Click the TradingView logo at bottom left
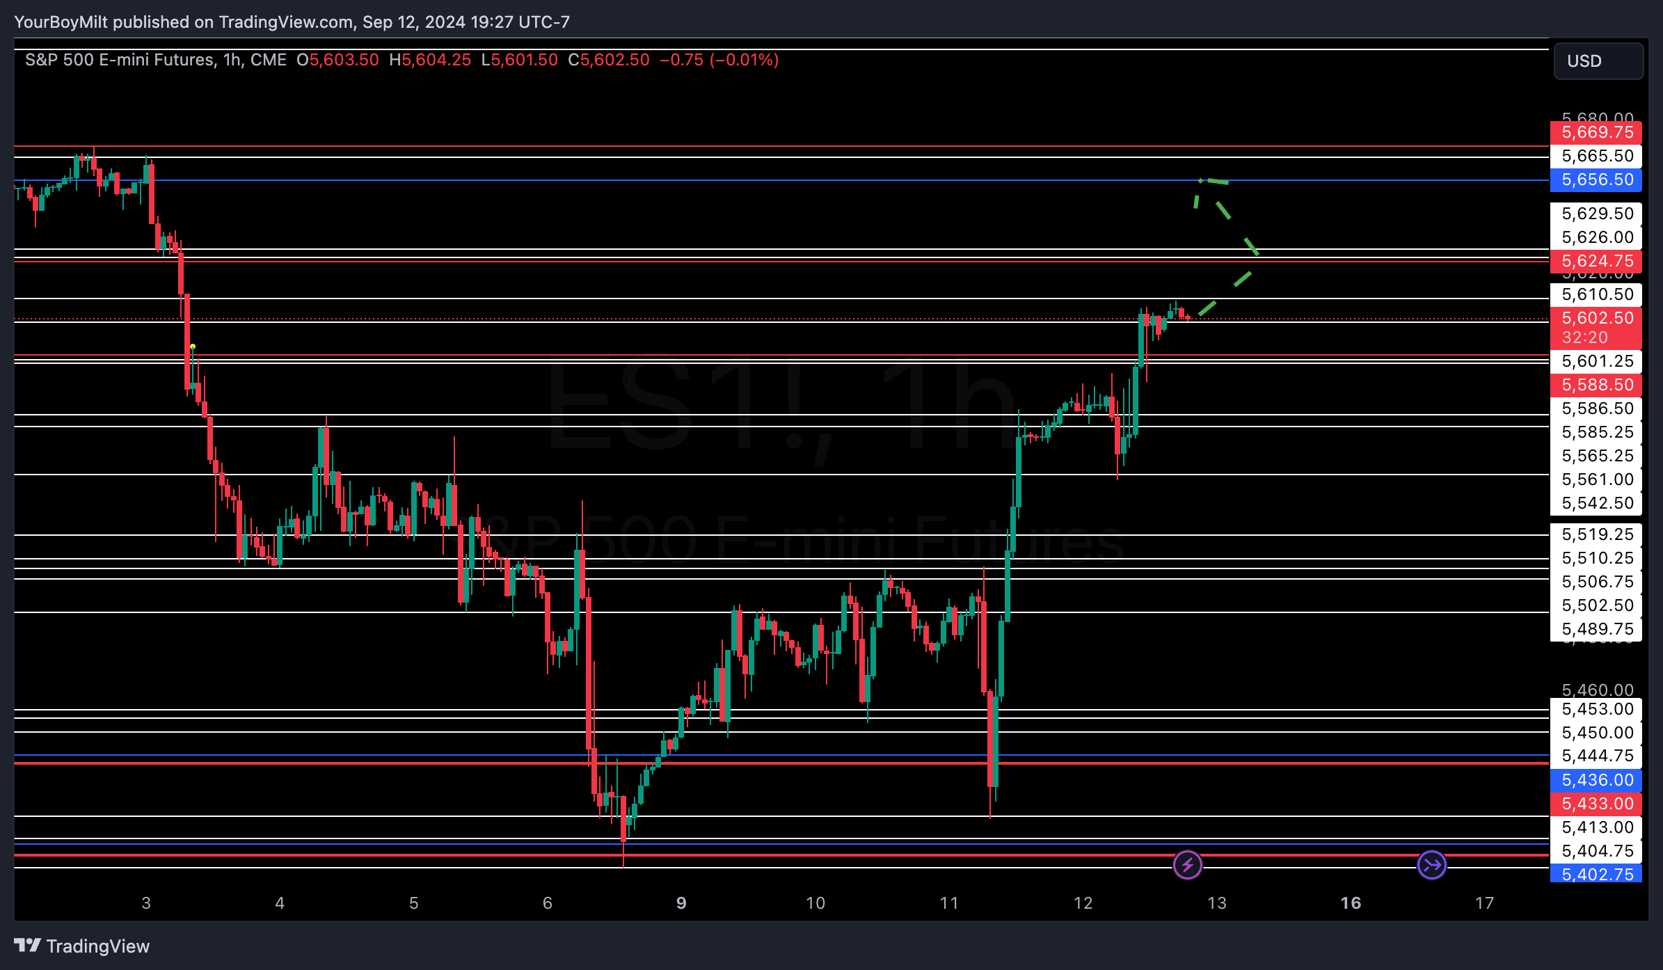1663x970 pixels. (81, 946)
